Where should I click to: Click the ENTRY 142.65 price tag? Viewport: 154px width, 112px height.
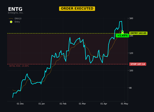138,33
